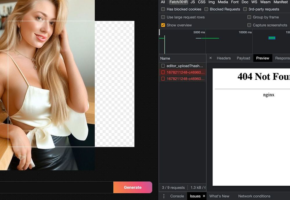Open the drawer three-dot menu
290x200 pixels.
click(164, 196)
